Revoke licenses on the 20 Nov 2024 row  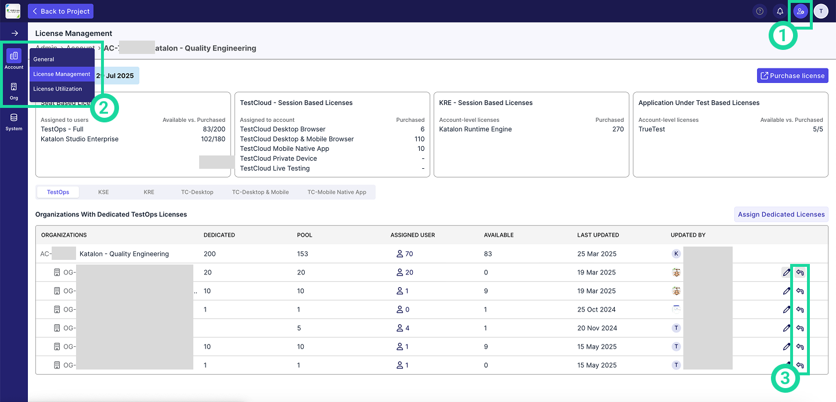point(800,328)
